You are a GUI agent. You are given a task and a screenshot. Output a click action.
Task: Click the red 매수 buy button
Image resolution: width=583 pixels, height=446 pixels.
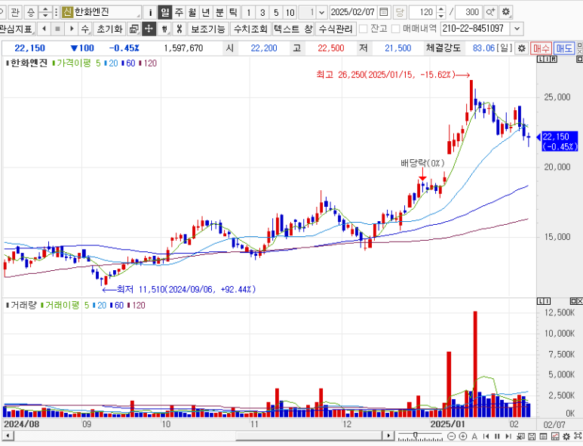[x=542, y=48]
